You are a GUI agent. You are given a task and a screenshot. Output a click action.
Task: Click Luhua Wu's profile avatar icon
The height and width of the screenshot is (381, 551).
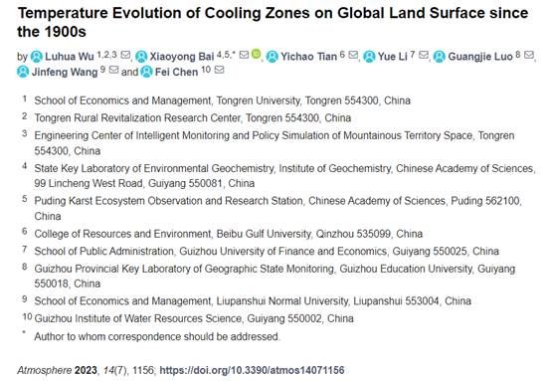point(37,57)
